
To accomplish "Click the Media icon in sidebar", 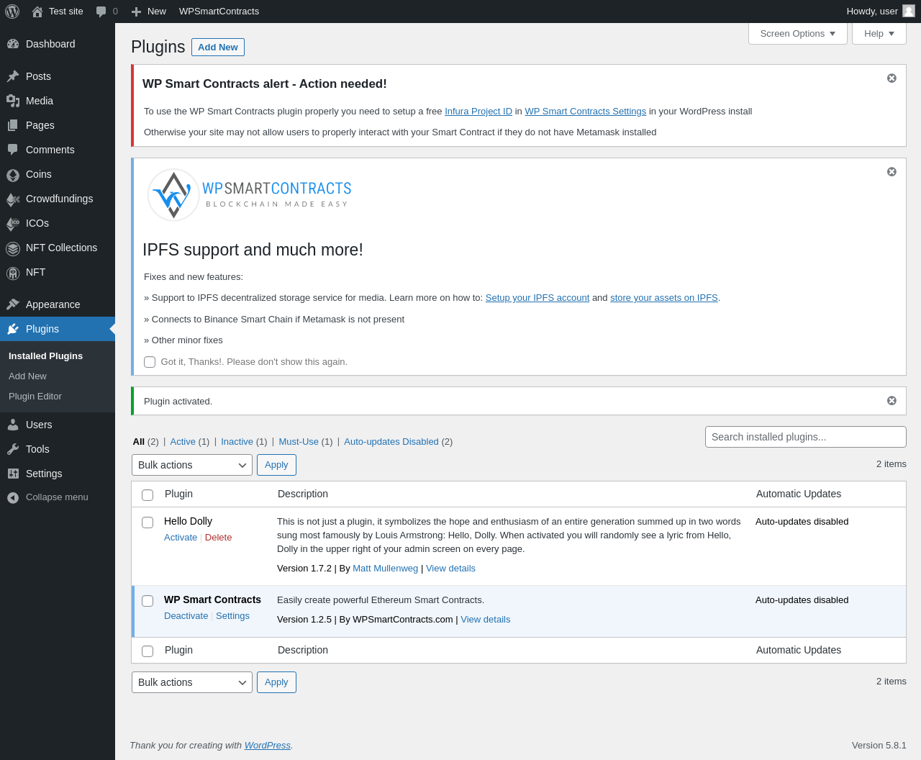I will [x=13, y=101].
